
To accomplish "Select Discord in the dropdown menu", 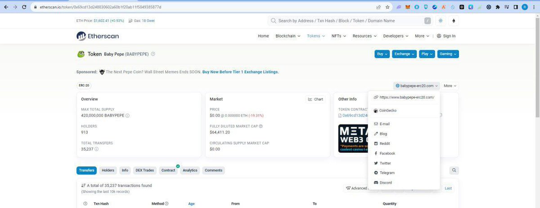I will 404,182.
